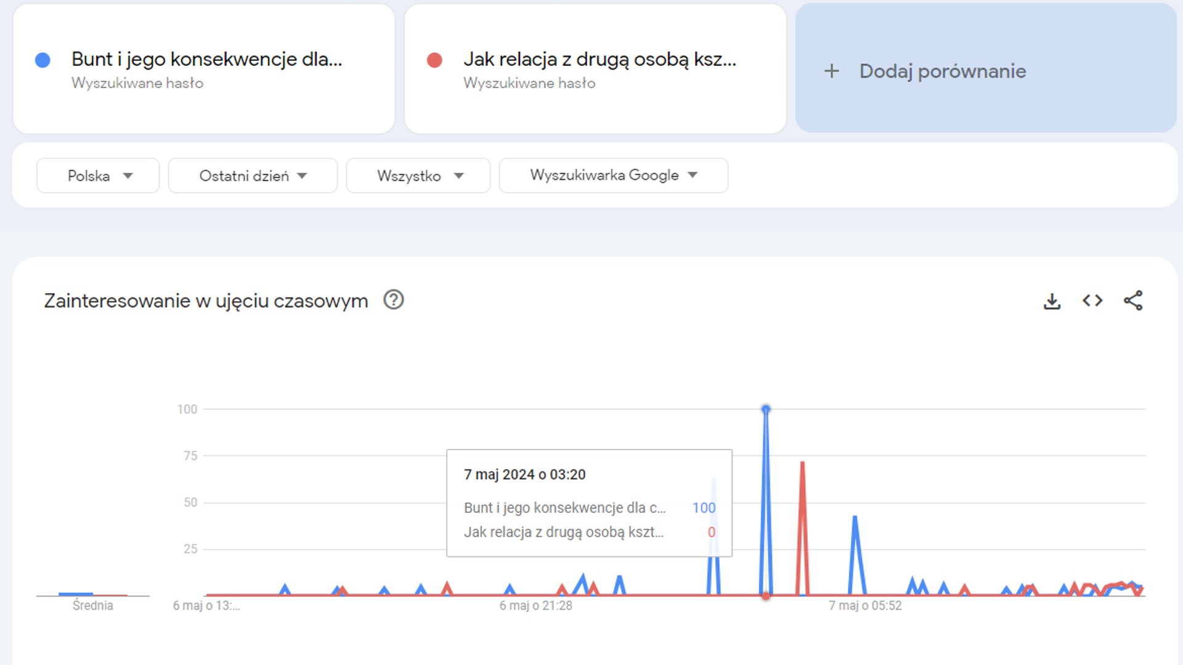1183x665 pixels.
Task: Click the y-axis label 100
Action: (187, 409)
